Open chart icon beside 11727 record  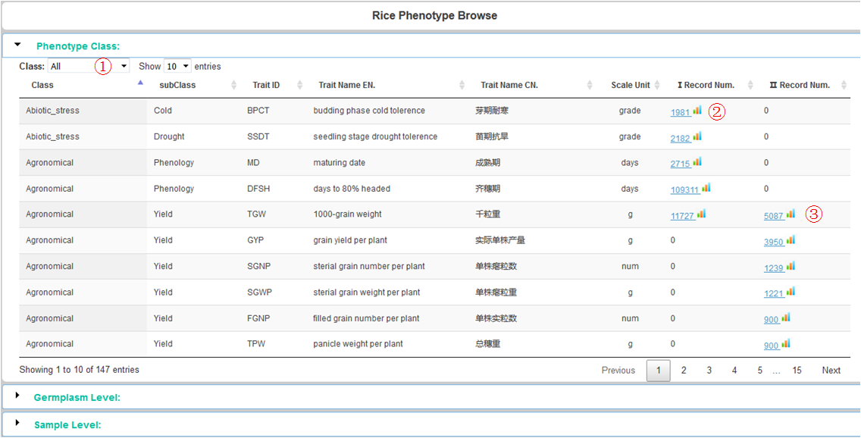click(x=702, y=214)
